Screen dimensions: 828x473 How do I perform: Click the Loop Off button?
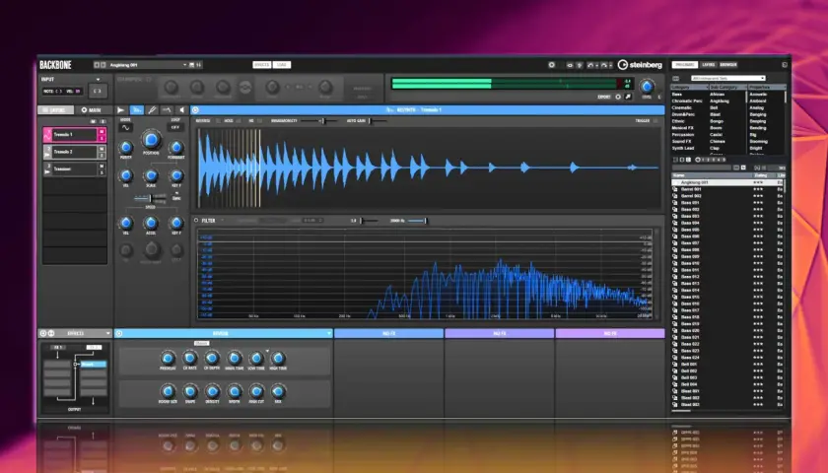click(175, 127)
